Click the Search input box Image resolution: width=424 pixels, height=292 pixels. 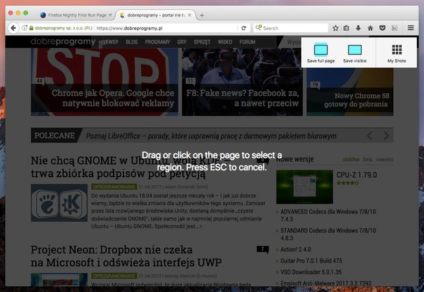pyautogui.click(x=291, y=28)
